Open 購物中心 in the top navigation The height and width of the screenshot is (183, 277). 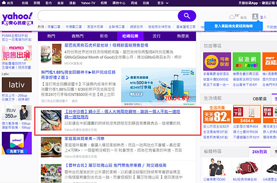point(119,3)
